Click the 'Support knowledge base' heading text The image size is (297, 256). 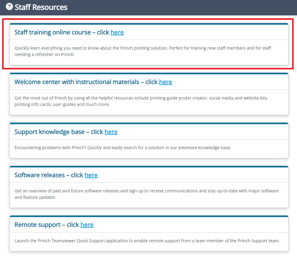(x=50, y=132)
